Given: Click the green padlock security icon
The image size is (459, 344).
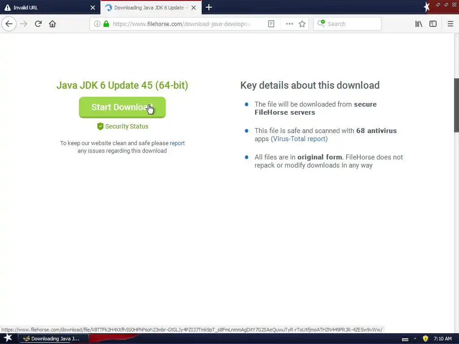Looking at the screenshot, I should [106, 24].
